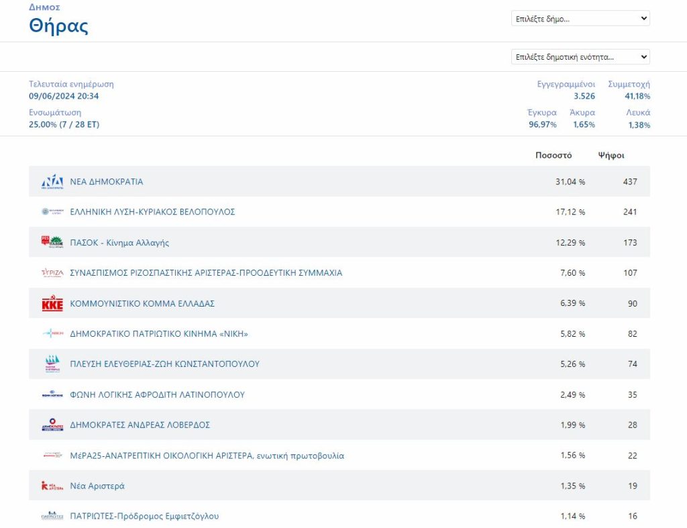Image resolution: width=687 pixels, height=528 pixels.
Task: Click the Δημοκράτες party logo
Action: (x=52, y=425)
